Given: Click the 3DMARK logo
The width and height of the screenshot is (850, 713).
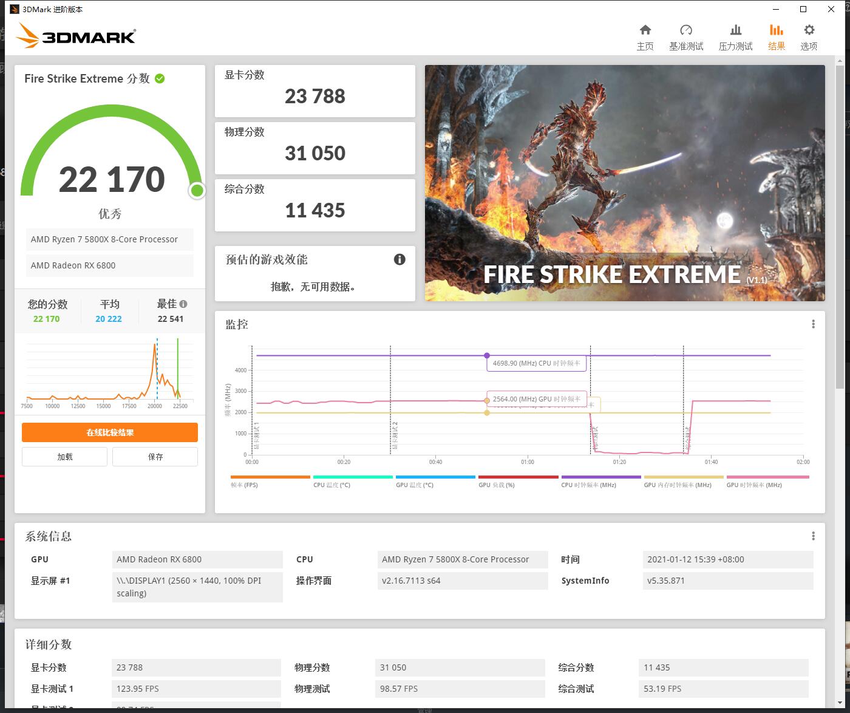Looking at the screenshot, I should [75, 35].
